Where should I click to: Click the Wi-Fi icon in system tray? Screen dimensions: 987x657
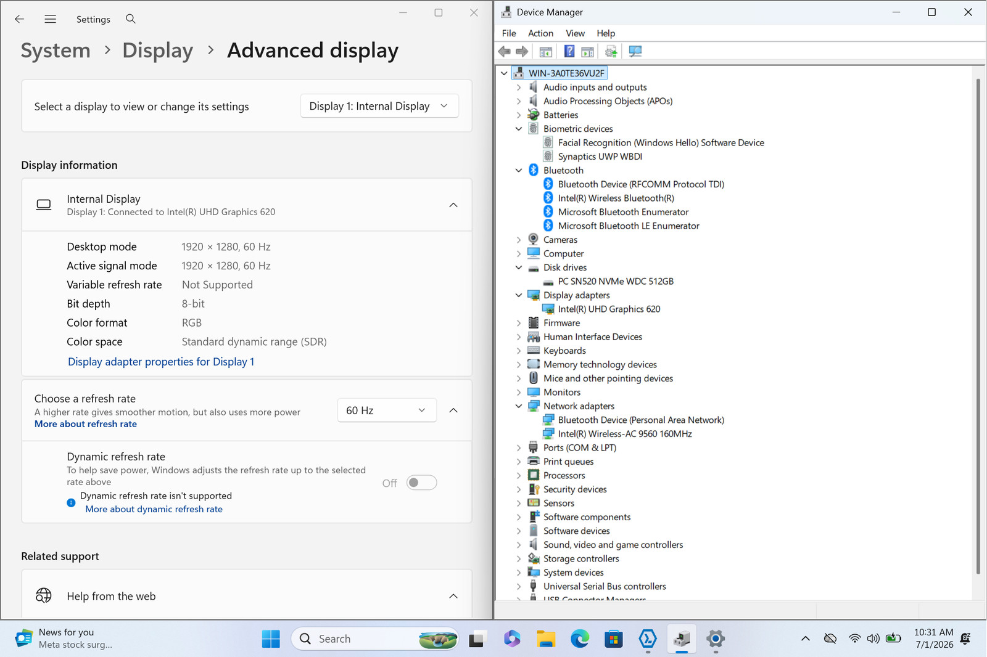(854, 639)
